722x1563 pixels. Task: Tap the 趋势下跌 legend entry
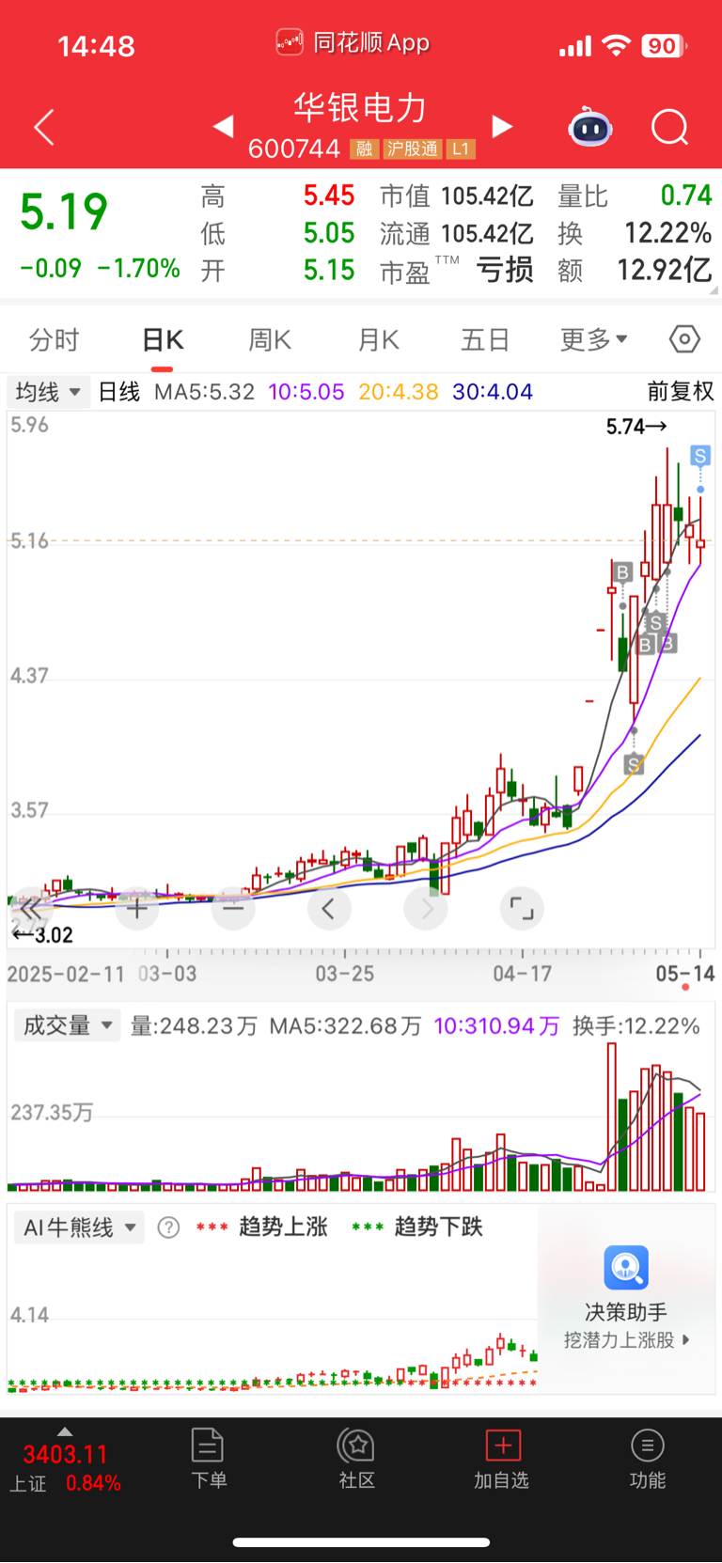pos(416,1227)
